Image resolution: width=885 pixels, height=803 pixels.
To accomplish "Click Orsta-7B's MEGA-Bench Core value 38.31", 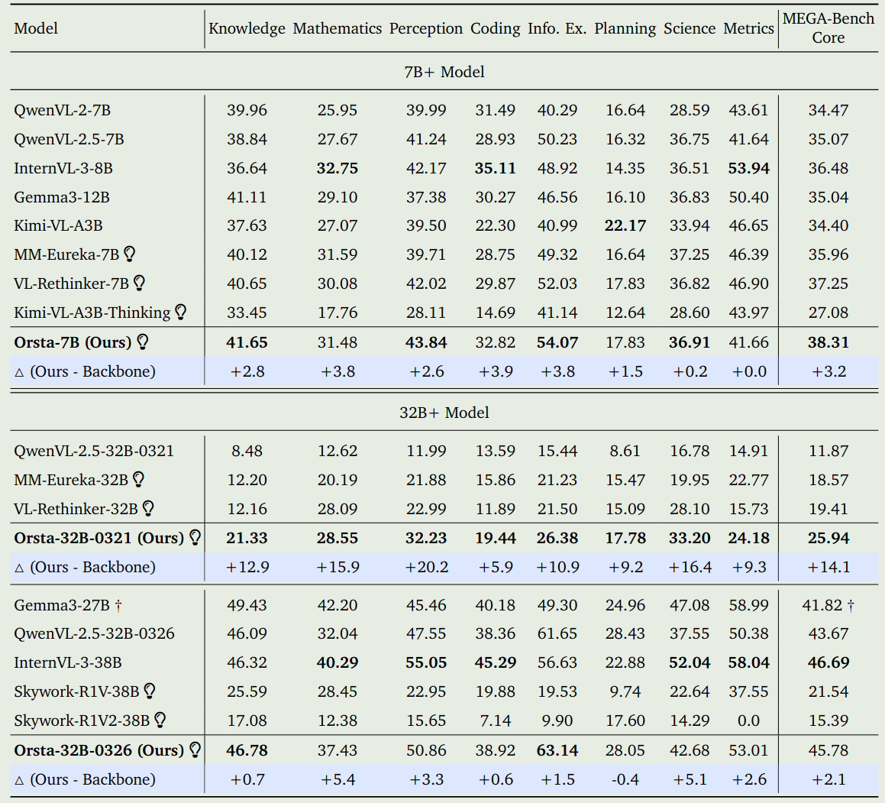I will [828, 342].
